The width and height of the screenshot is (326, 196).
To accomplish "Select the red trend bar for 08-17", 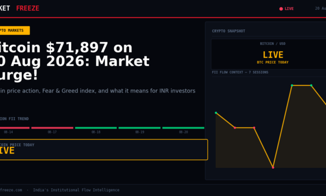I will (52, 128).
